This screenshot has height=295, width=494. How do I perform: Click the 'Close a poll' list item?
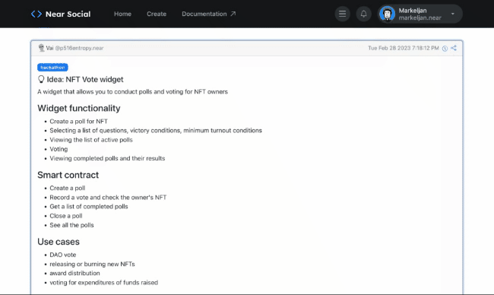tap(66, 216)
